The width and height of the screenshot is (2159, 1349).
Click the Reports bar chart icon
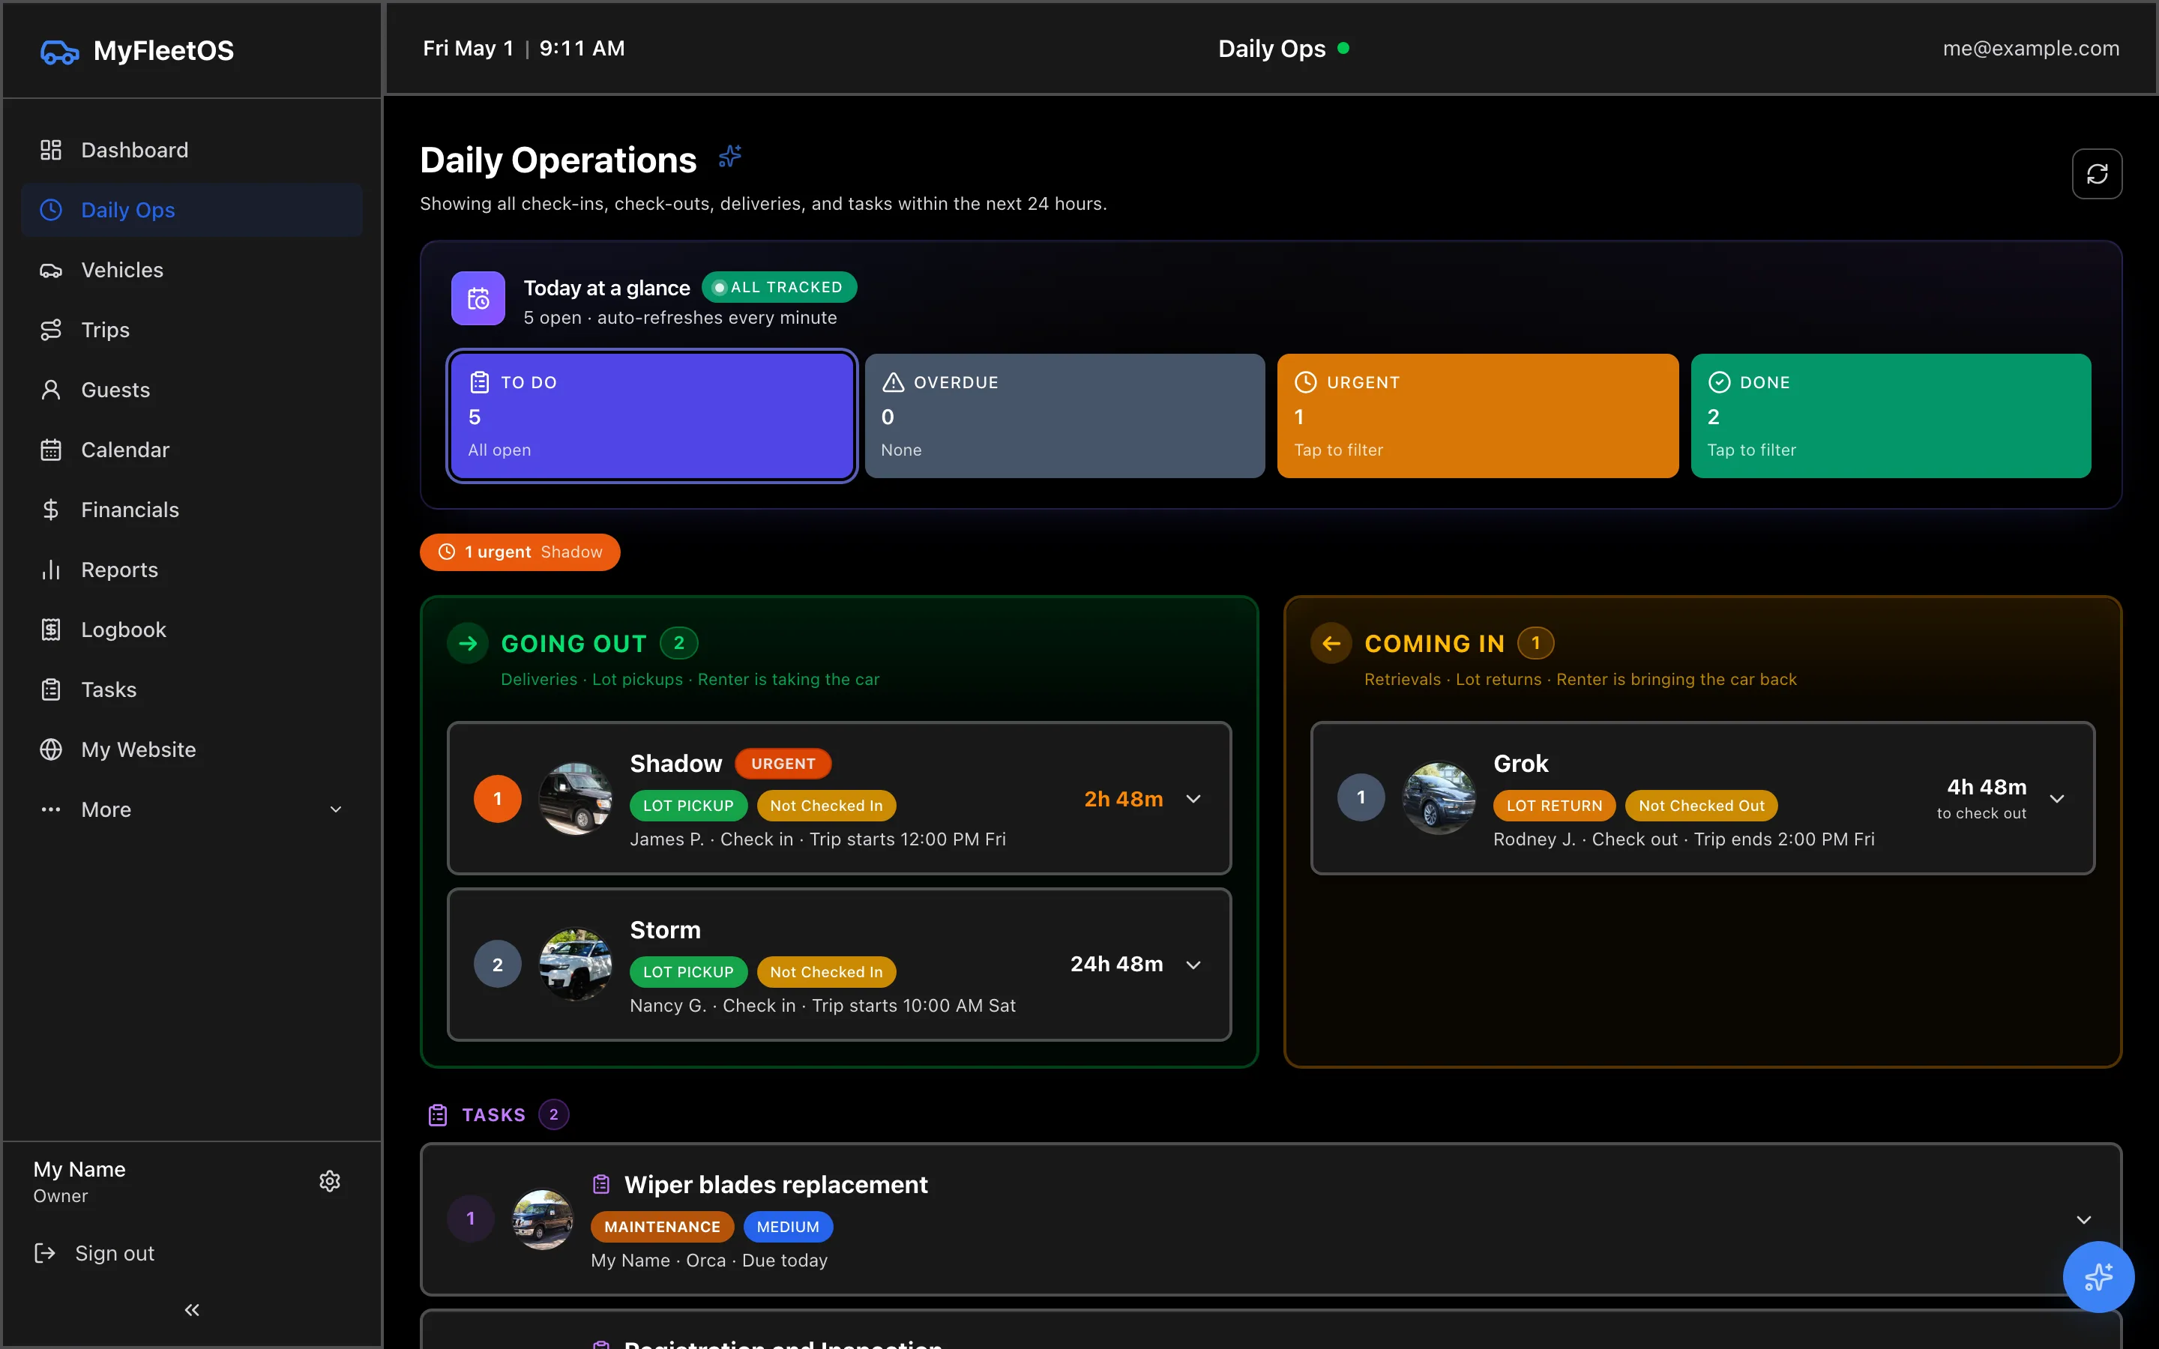(51, 570)
